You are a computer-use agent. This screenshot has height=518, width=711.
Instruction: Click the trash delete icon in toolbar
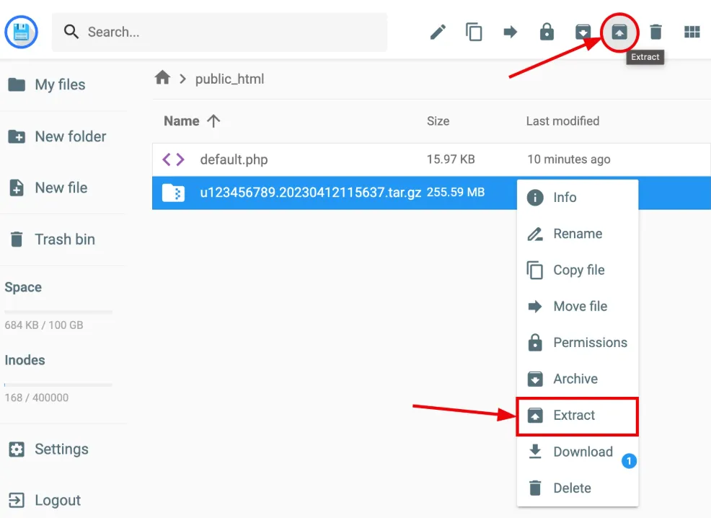[x=655, y=32]
